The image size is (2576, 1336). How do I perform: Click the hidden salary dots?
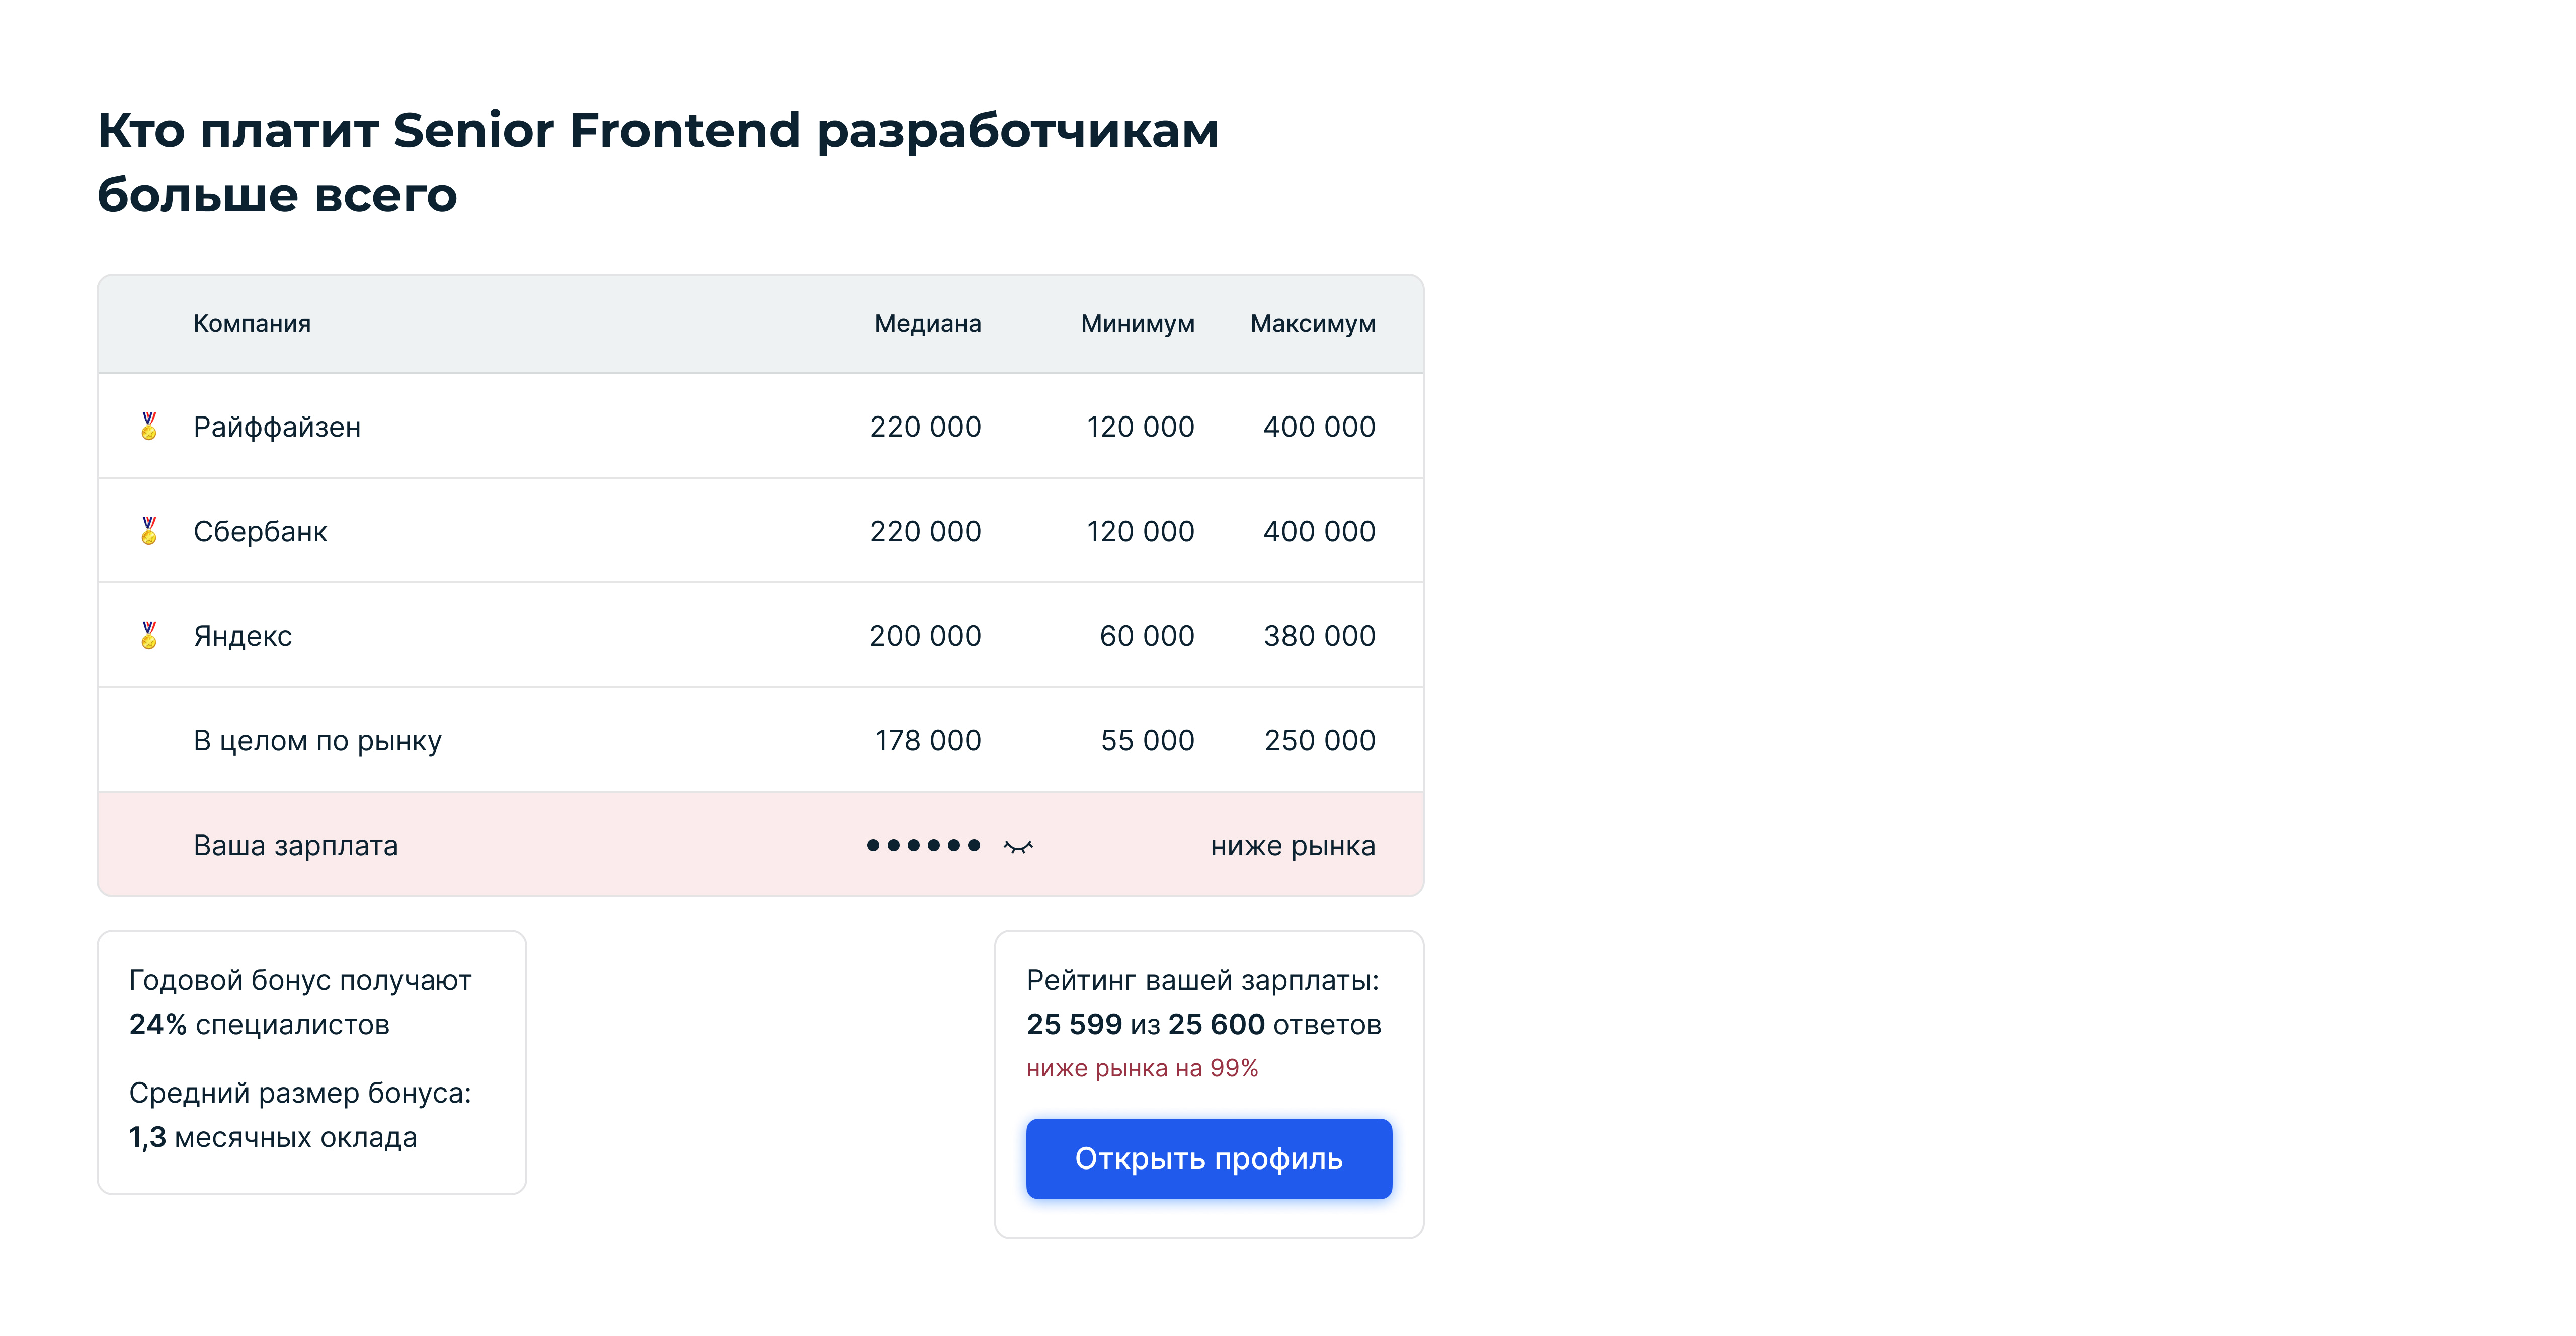923,845
